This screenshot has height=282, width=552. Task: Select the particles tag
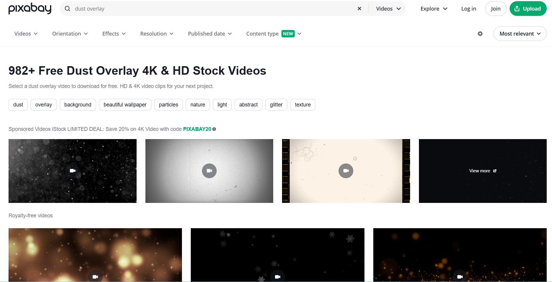[x=168, y=104]
